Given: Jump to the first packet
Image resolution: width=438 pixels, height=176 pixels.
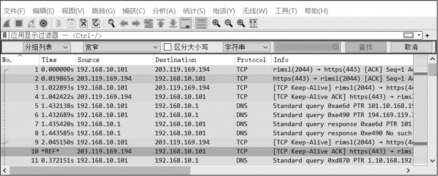Looking at the screenshot, I should pos(161,23).
